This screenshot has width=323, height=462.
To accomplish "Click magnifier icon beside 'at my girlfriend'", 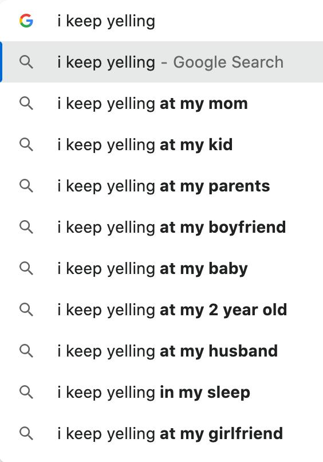I will click(26, 434).
